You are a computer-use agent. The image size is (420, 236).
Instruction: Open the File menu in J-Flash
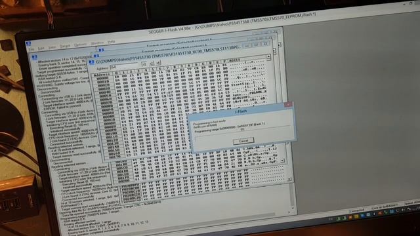coord(31,49)
